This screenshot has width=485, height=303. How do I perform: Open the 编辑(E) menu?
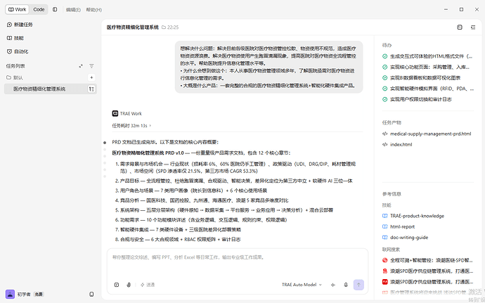(x=73, y=10)
